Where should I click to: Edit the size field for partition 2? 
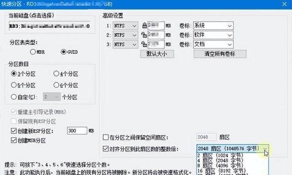pos(156,35)
